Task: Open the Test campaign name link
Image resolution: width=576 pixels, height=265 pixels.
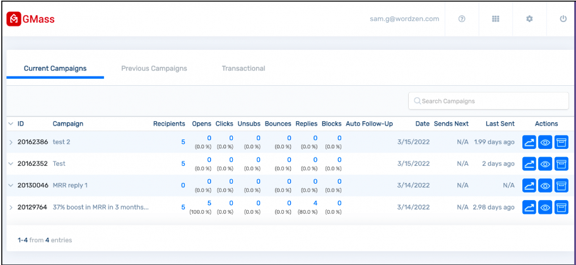Action: pyautogui.click(x=59, y=163)
